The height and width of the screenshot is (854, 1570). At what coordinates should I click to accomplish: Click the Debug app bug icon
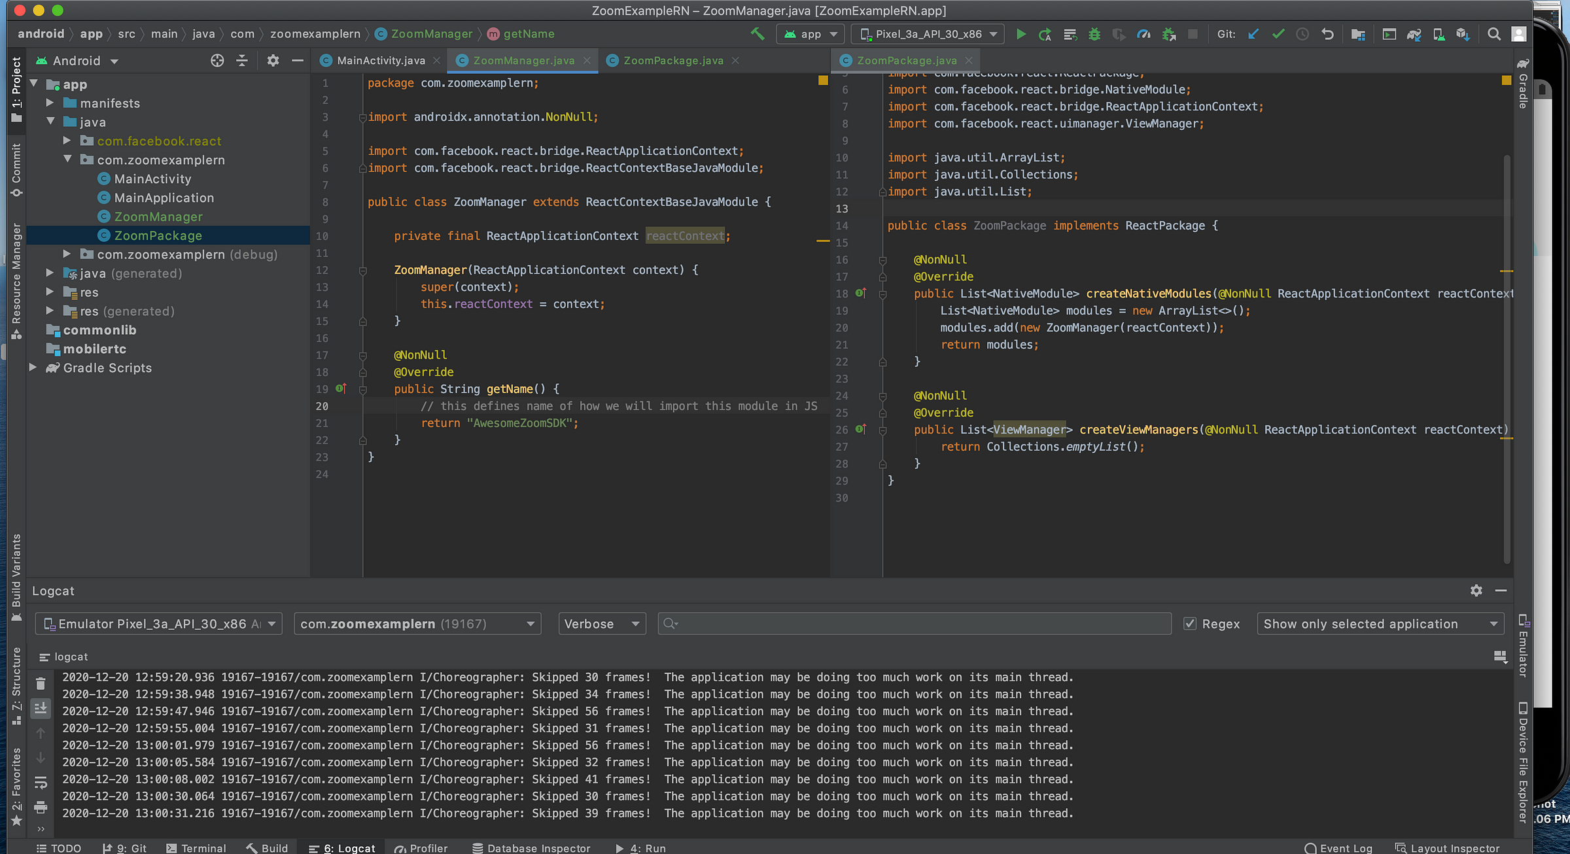pyautogui.click(x=1094, y=34)
